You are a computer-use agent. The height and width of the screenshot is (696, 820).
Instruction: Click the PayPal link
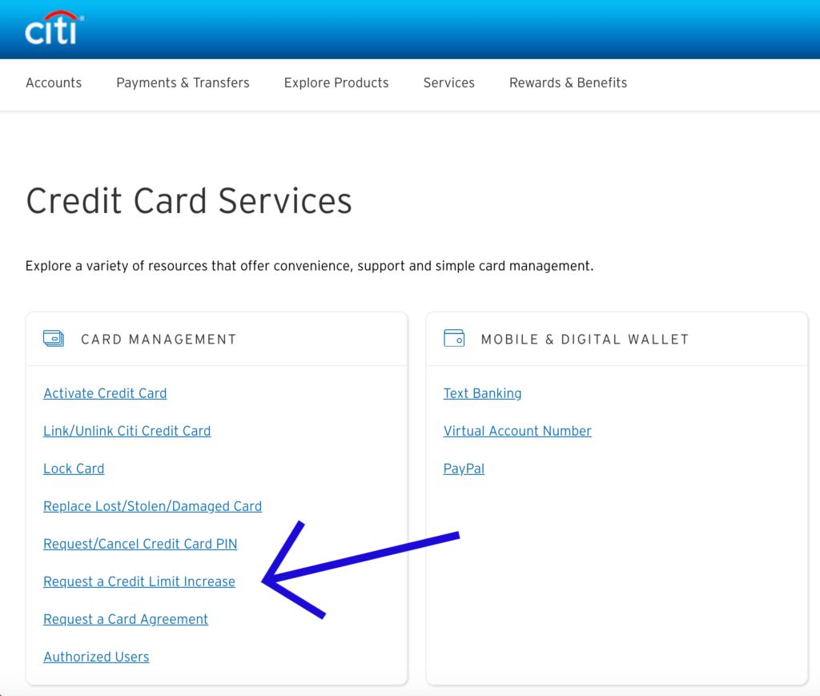tap(464, 469)
